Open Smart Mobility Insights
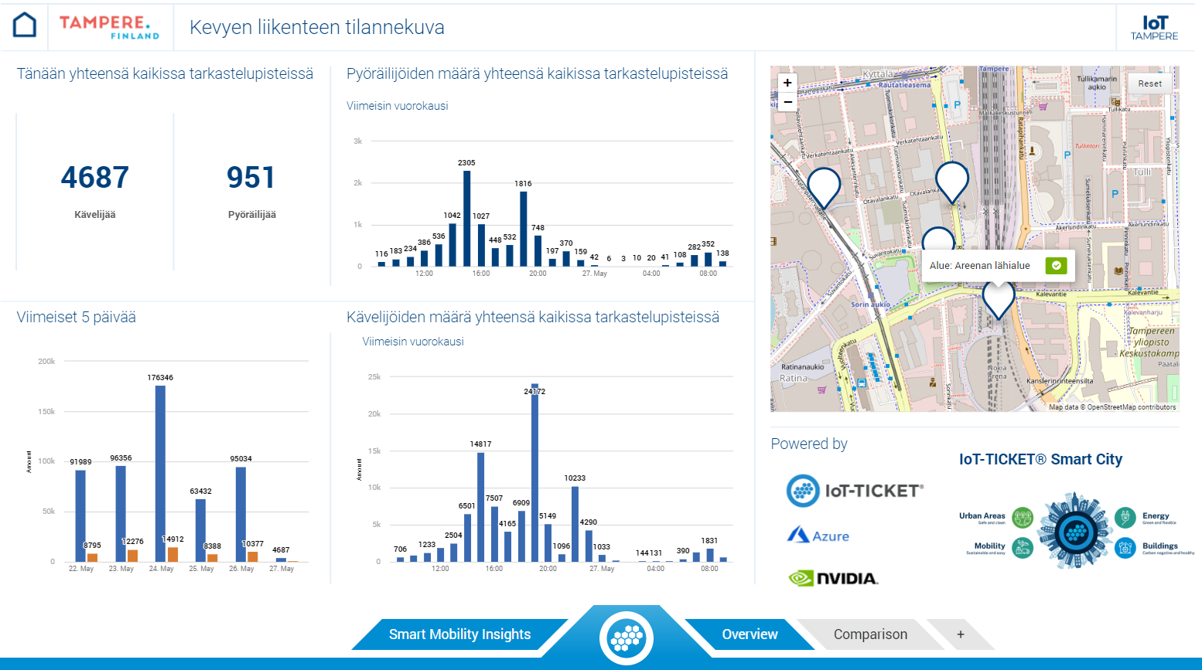1202x670 pixels. pyautogui.click(x=459, y=634)
